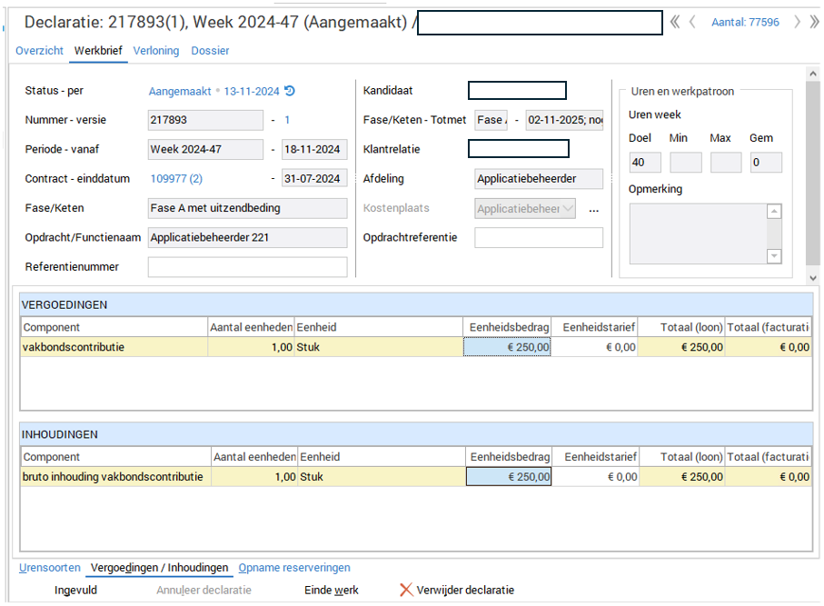Switch to the Verloning tab
The width and height of the screenshot is (824, 606).
pos(156,51)
